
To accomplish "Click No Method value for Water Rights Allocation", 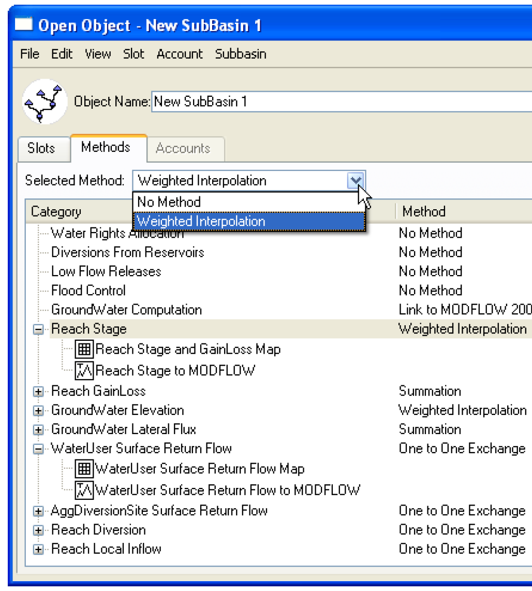I will [x=431, y=233].
